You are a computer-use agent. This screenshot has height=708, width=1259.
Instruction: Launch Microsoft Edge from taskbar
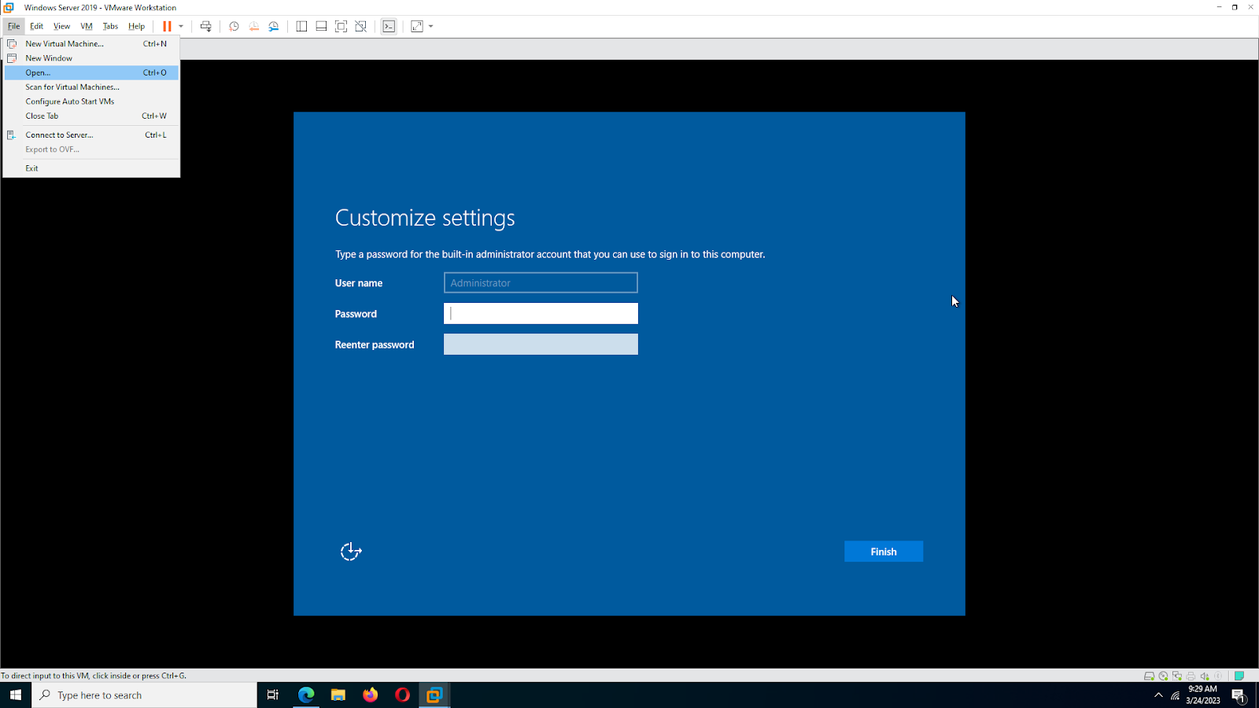tap(306, 695)
